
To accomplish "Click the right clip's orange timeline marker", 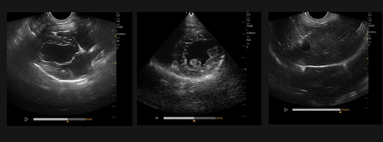I will pos(340,112).
